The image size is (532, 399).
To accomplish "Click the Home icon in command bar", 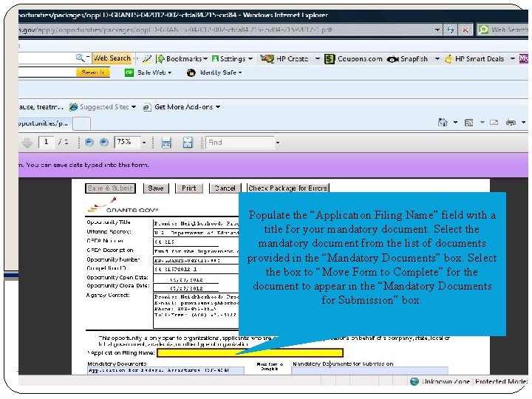I will click(x=443, y=122).
